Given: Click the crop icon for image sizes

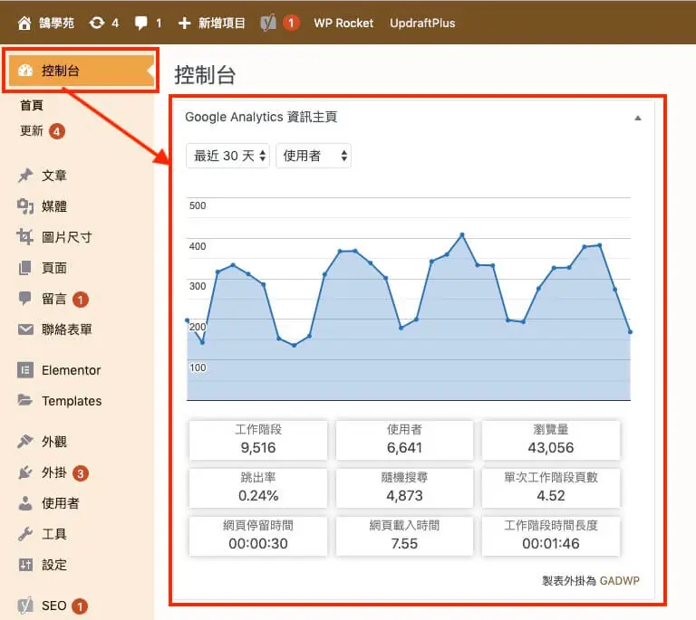Looking at the screenshot, I should (x=24, y=237).
